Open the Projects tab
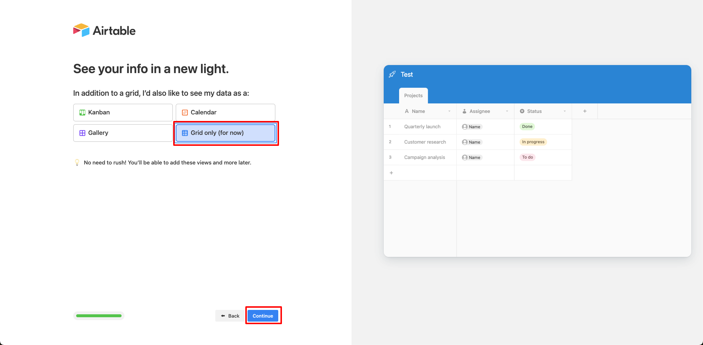The image size is (703, 345). click(x=413, y=95)
